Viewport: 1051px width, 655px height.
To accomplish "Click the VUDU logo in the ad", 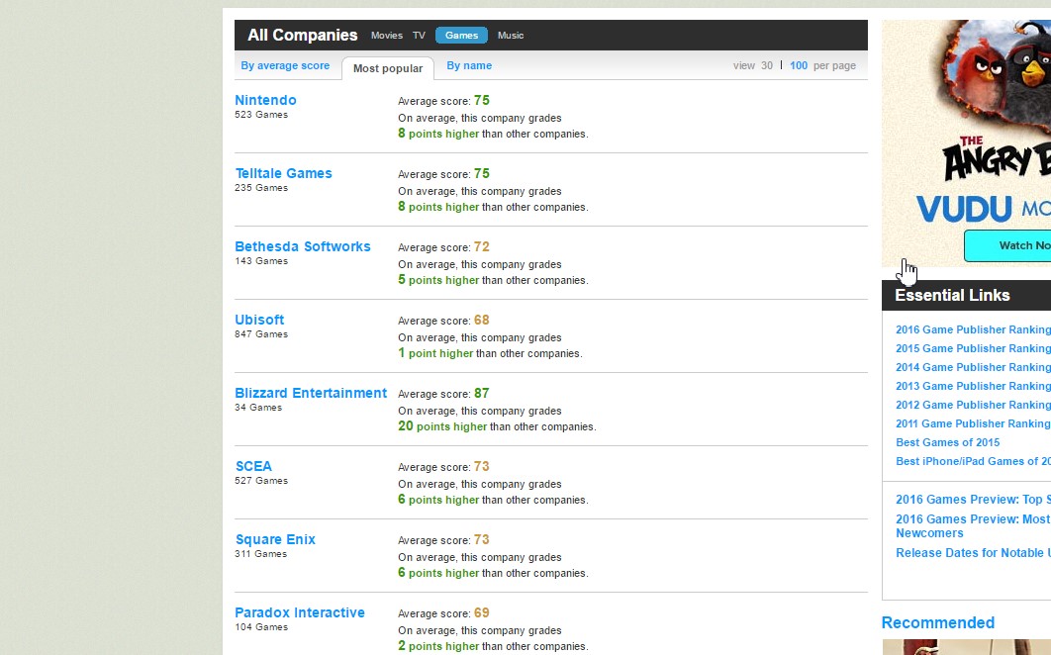I will pyautogui.click(x=964, y=209).
